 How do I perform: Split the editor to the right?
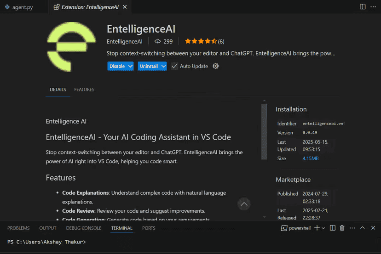[362, 7]
